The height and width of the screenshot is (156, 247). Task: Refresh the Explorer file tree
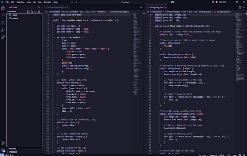[35, 12]
